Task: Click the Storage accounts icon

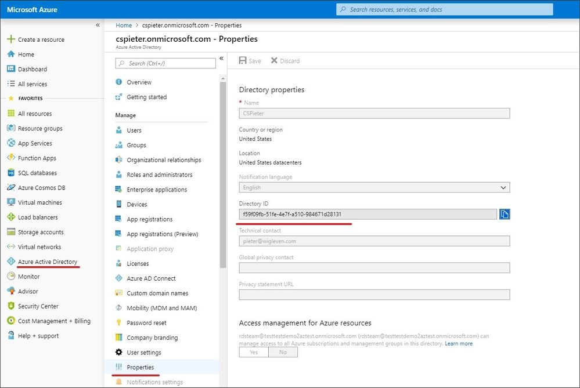Action: 11,231
